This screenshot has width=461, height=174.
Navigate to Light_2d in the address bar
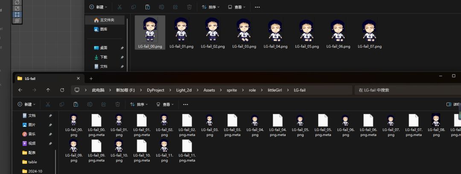click(184, 90)
